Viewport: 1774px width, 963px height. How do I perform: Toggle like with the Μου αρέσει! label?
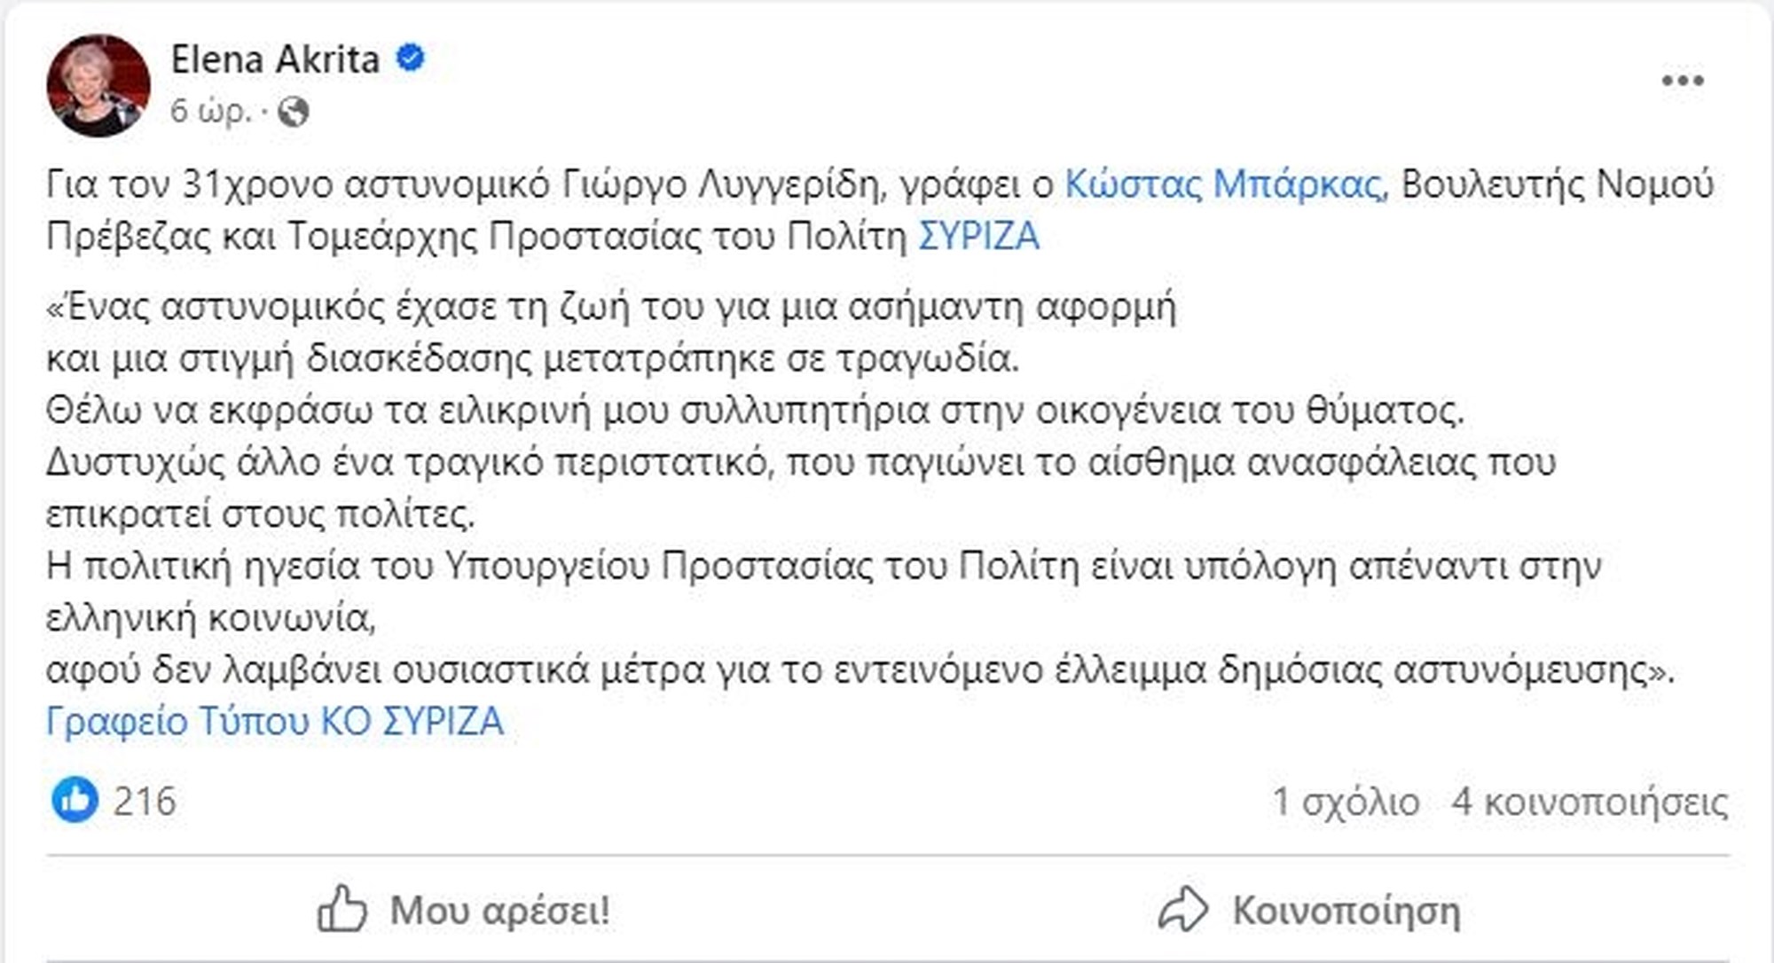pyautogui.click(x=499, y=911)
